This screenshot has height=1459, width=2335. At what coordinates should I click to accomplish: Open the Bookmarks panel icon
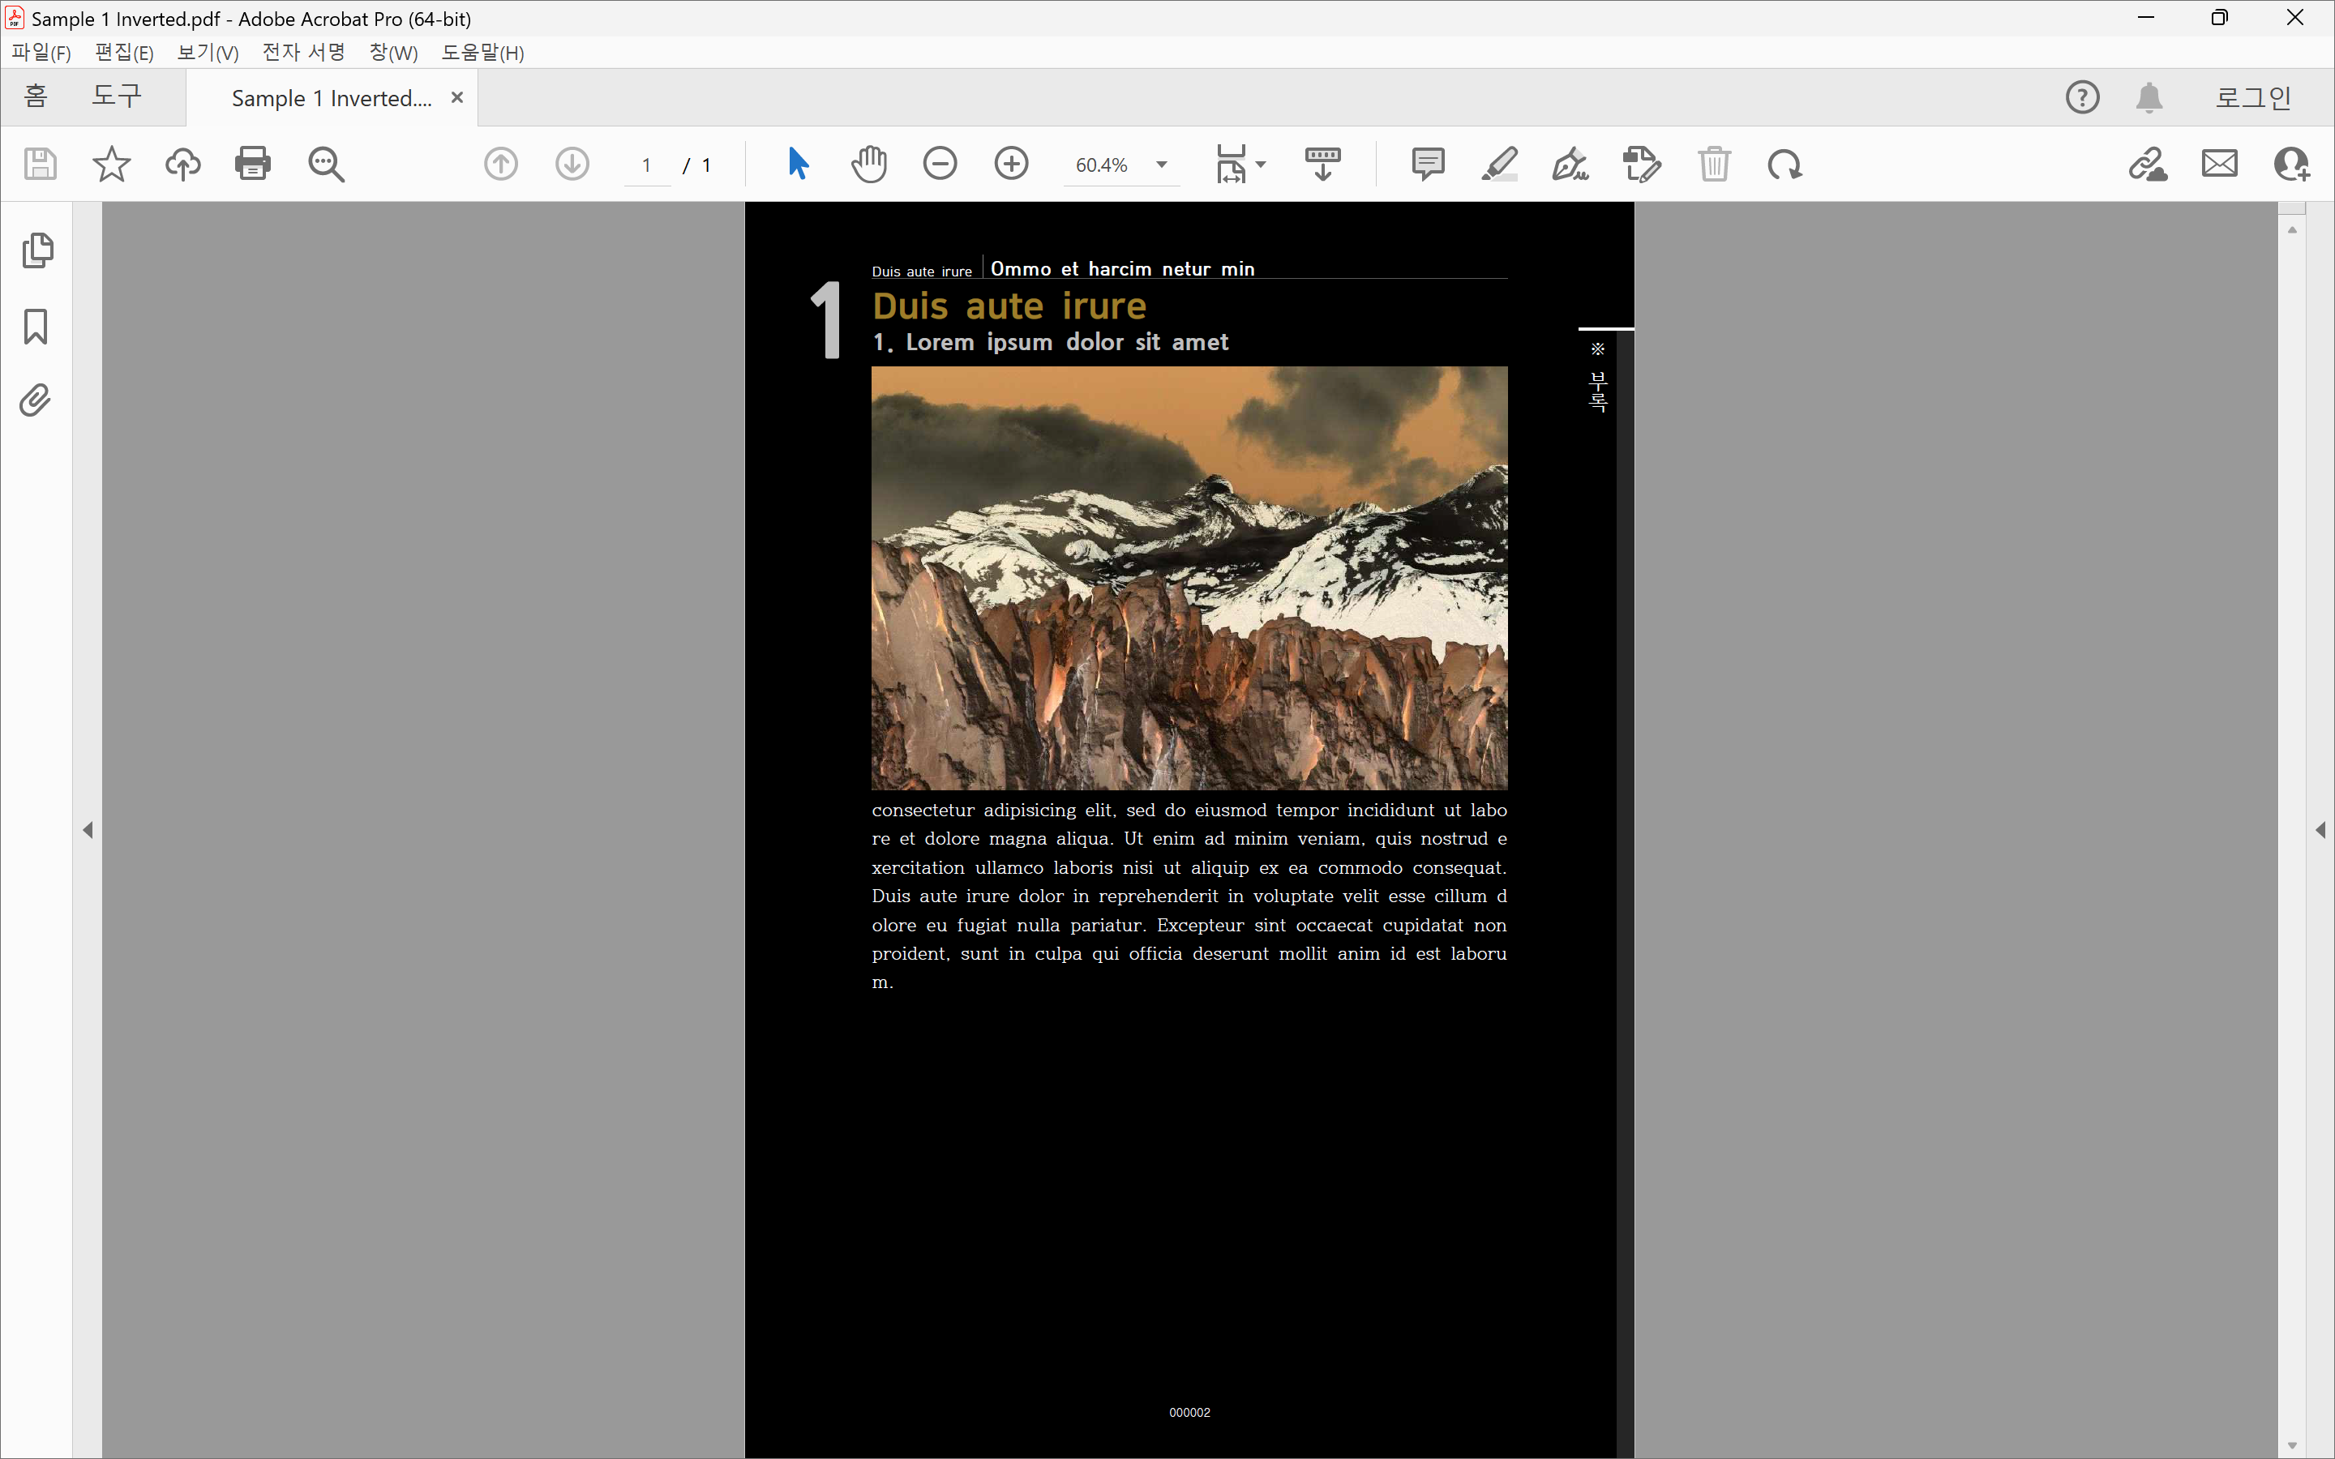click(x=36, y=326)
